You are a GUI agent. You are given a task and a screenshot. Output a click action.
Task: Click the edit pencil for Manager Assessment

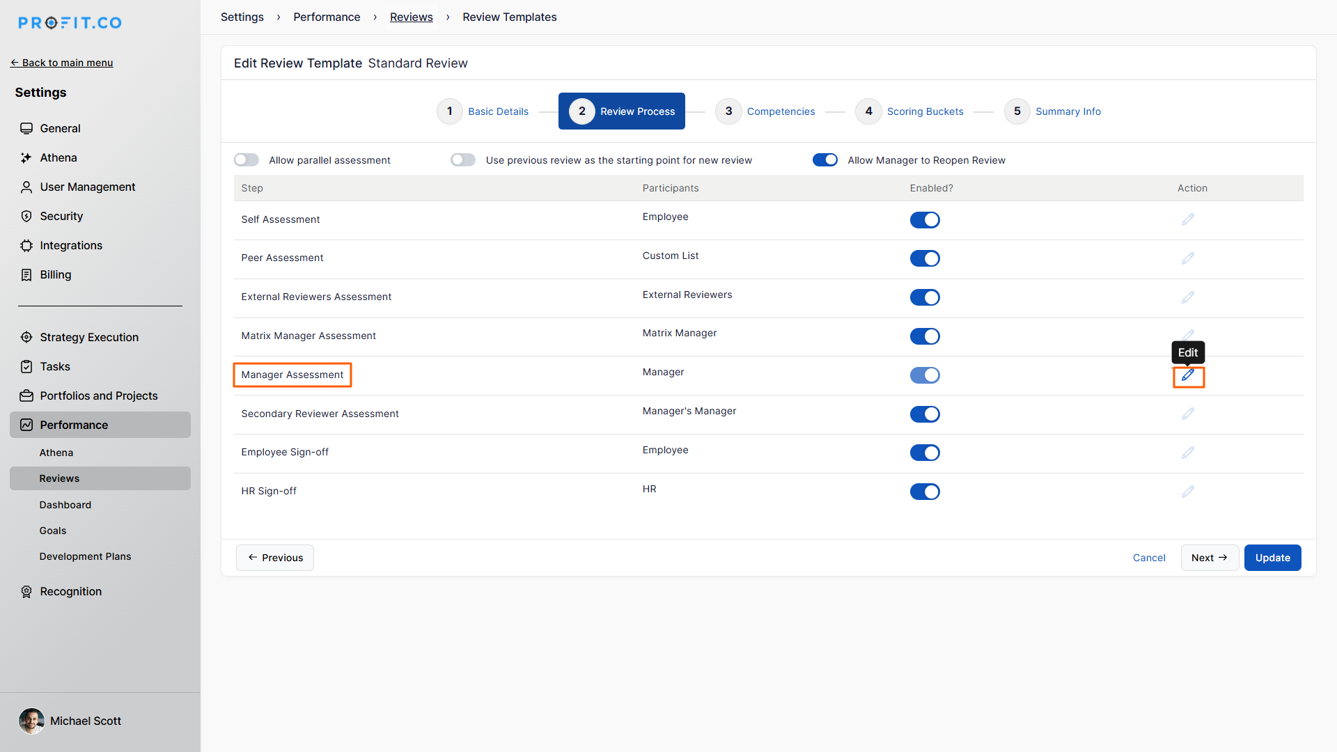tap(1188, 375)
